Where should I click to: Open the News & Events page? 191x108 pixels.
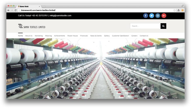96,36
